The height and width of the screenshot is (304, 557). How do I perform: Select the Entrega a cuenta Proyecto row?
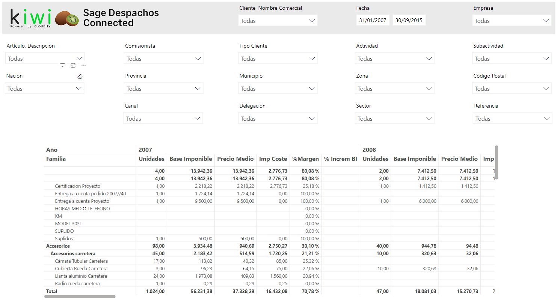(x=82, y=201)
